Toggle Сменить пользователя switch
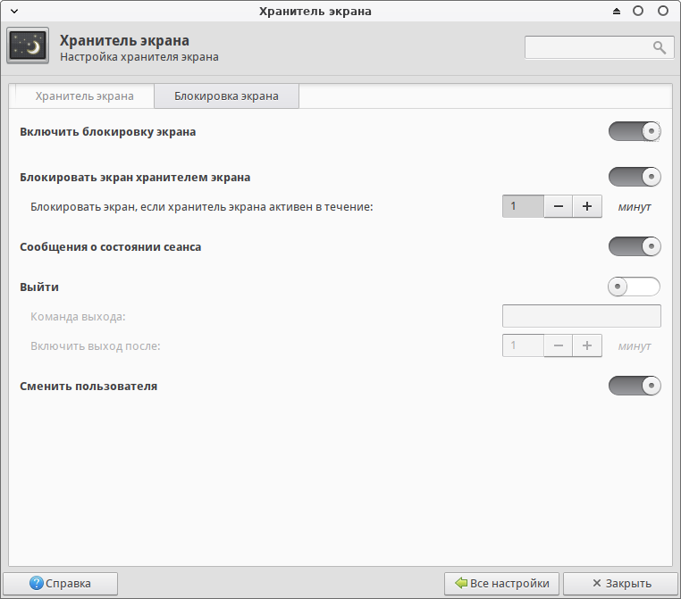The image size is (681, 599). pos(635,386)
